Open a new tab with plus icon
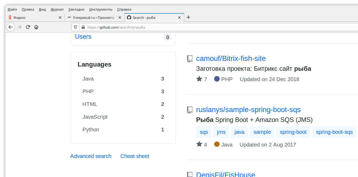This screenshot has height=177, width=358. 188,17
